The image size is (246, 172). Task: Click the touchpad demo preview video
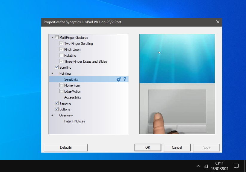coord(177,84)
